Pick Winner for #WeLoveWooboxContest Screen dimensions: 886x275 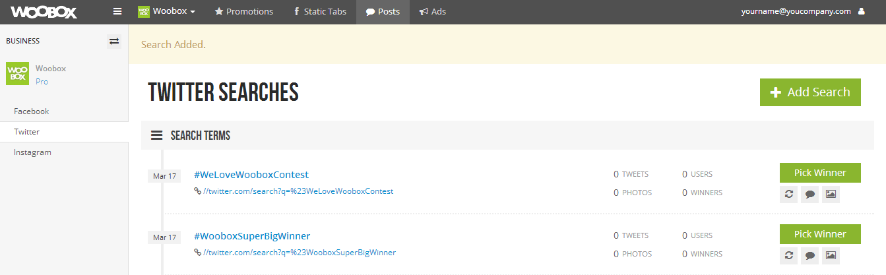click(x=820, y=173)
